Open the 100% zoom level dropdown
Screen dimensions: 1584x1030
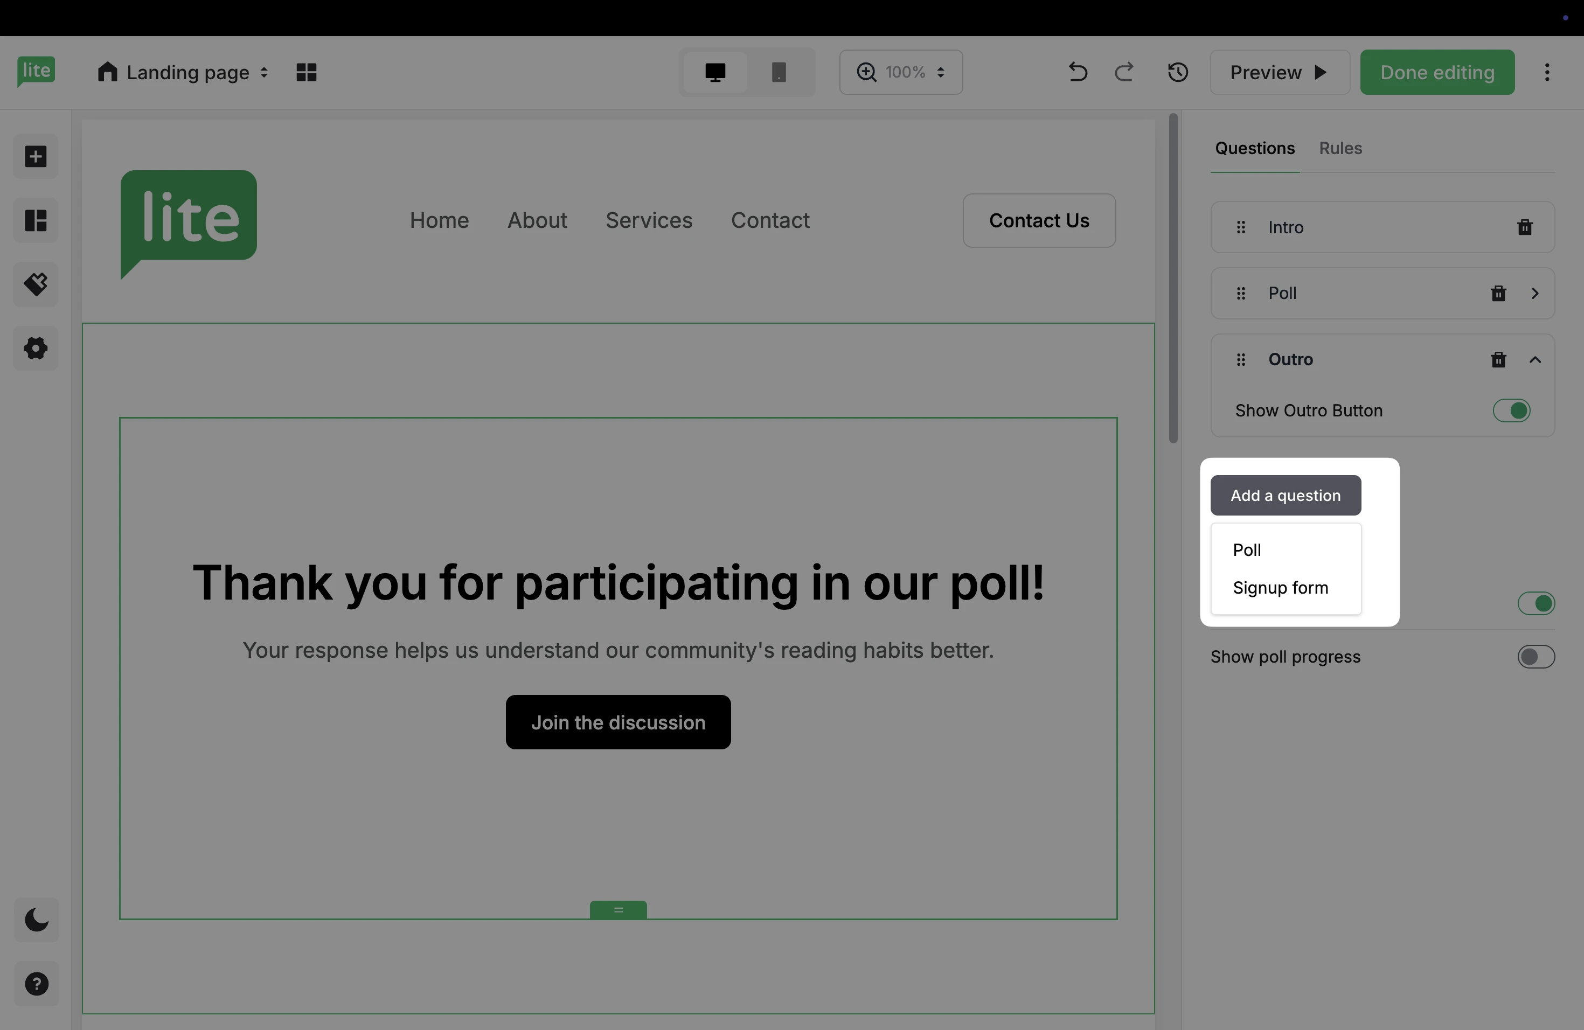[900, 72]
